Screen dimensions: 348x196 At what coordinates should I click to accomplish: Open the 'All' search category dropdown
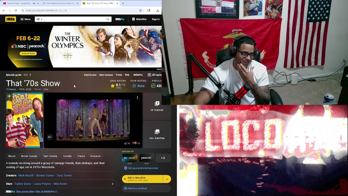click(x=39, y=19)
